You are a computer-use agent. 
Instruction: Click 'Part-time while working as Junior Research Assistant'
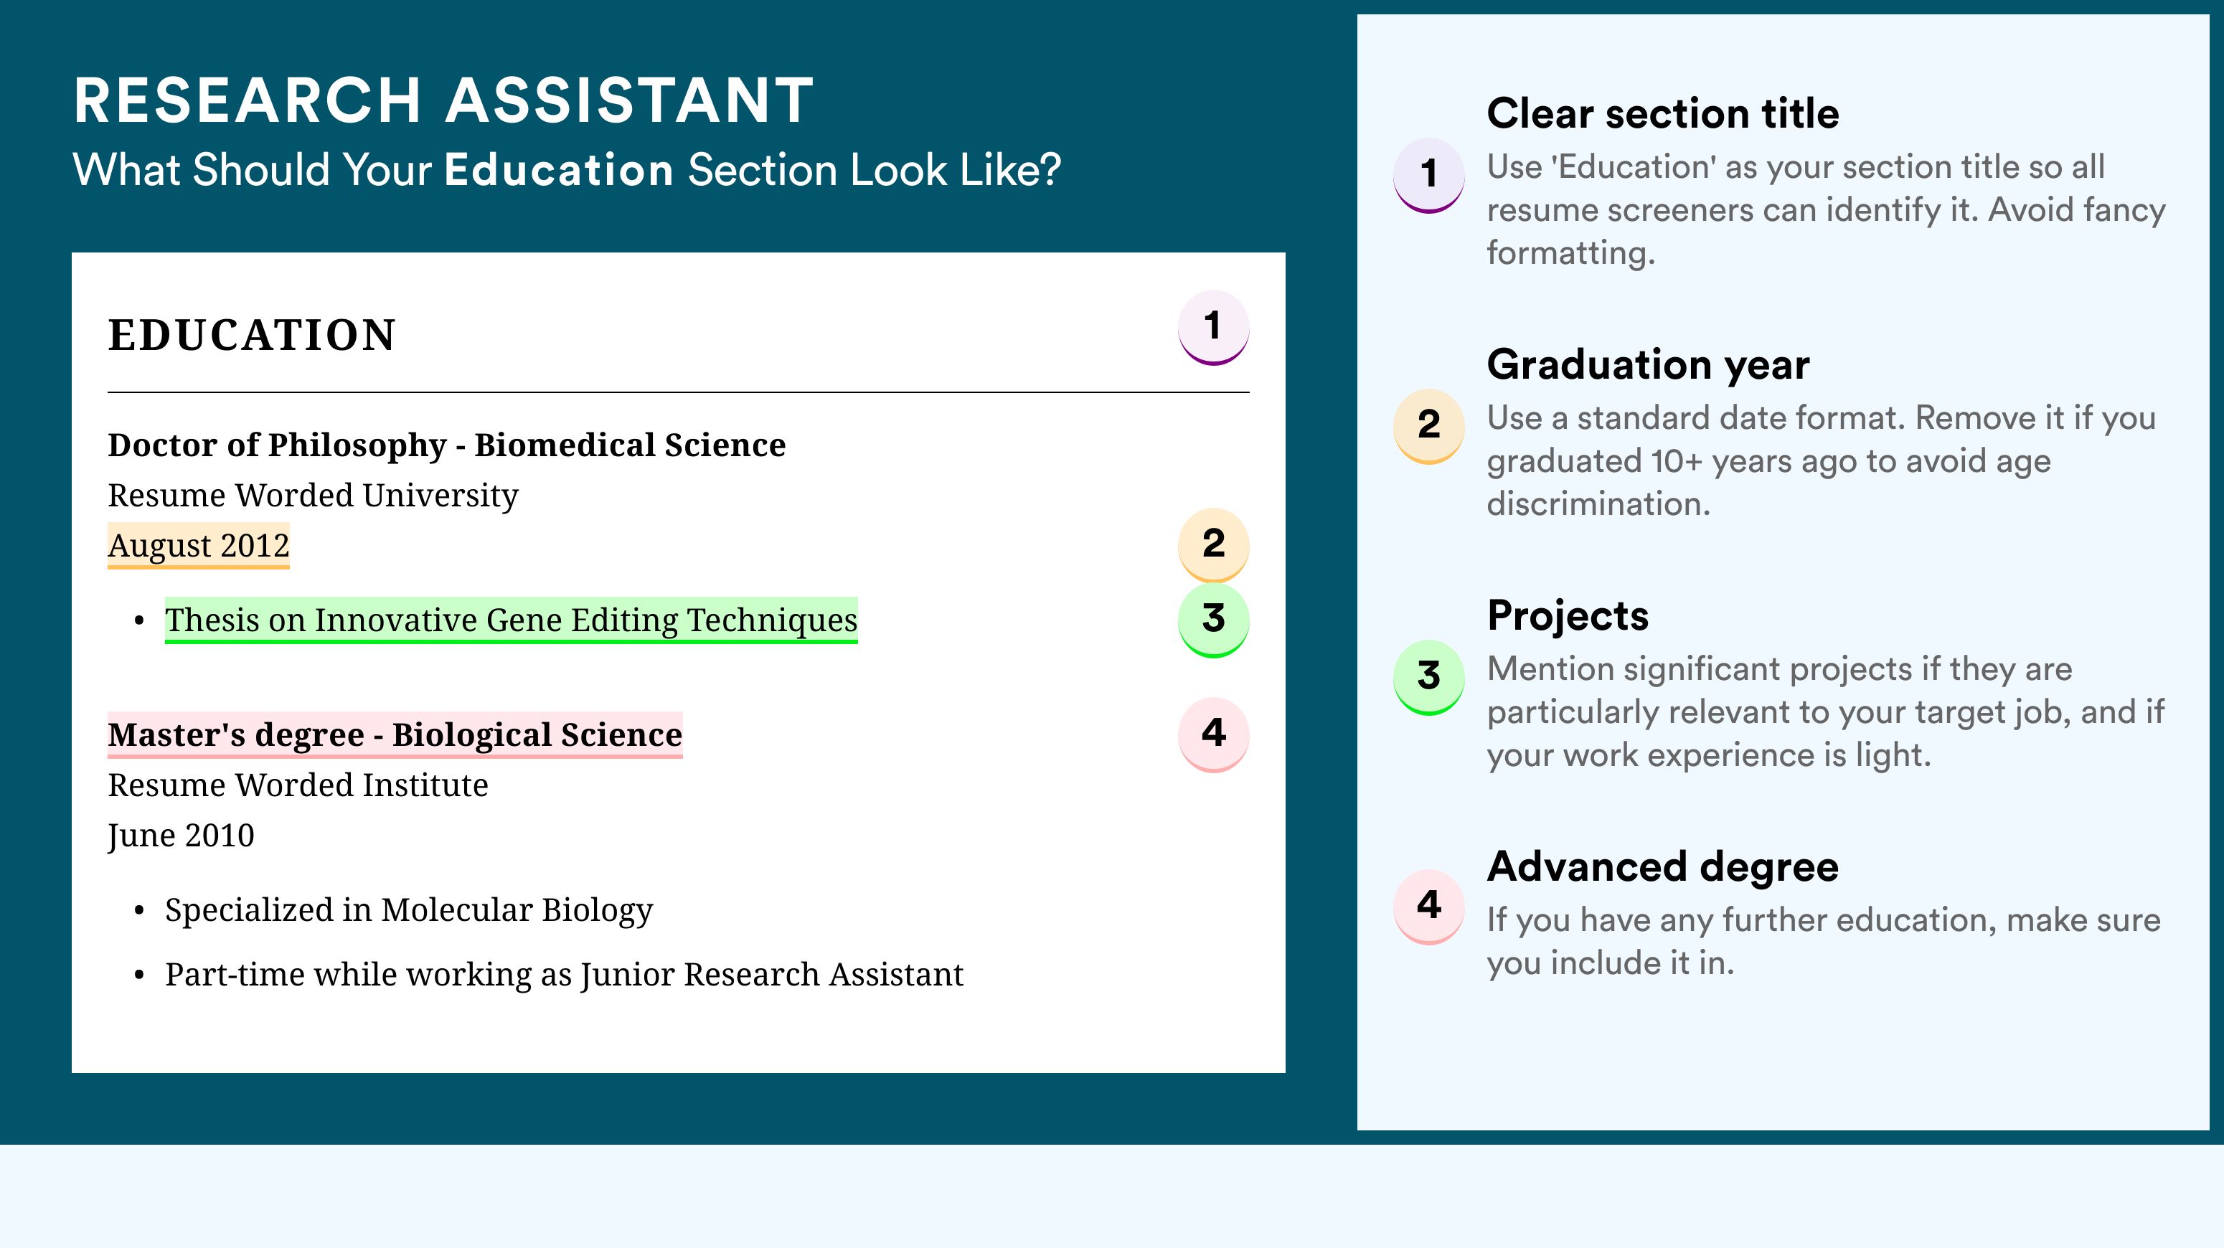564,975
